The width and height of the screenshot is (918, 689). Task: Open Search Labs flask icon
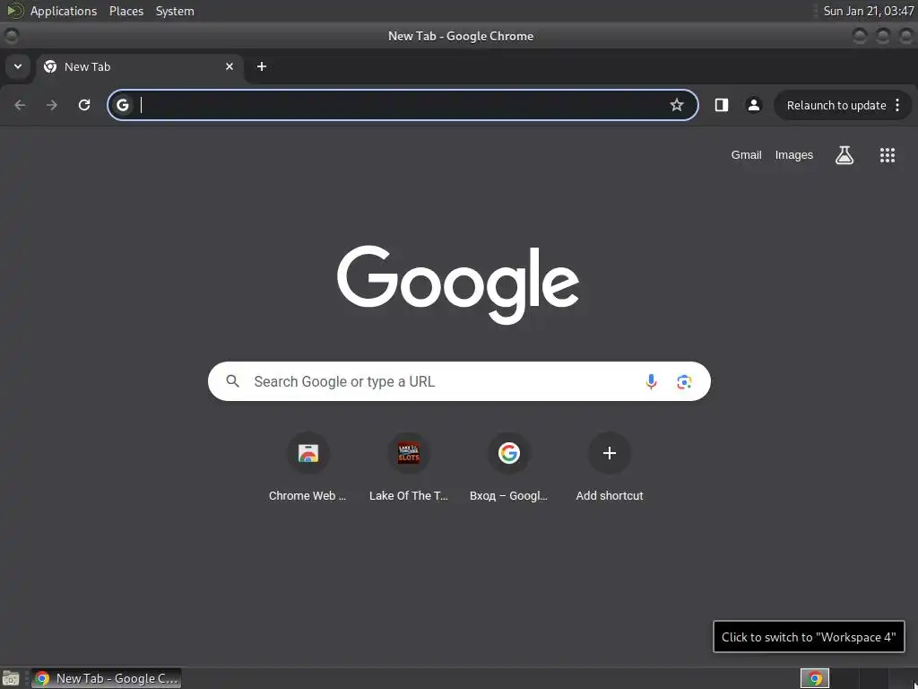pos(844,154)
